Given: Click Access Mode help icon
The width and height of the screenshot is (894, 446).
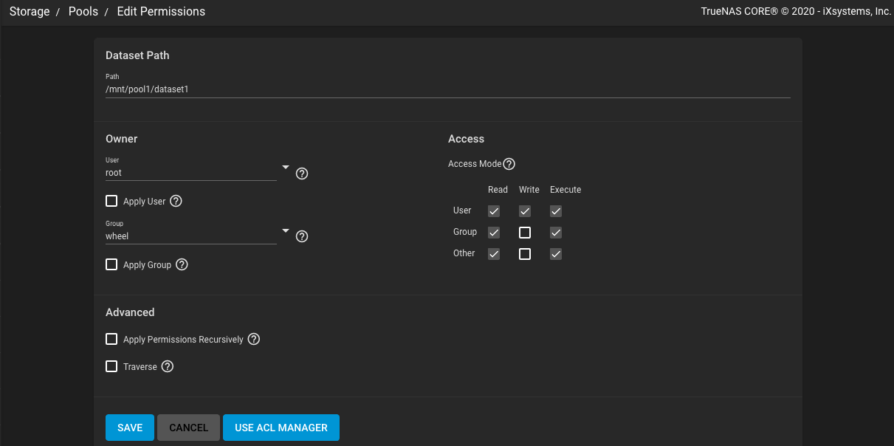Looking at the screenshot, I should [x=509, y=164].
